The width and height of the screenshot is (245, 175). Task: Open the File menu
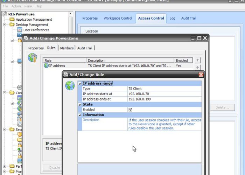point(5,6)
